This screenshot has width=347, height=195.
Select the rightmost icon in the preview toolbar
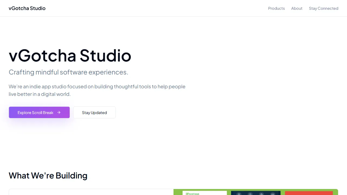(x=272, y=194)
